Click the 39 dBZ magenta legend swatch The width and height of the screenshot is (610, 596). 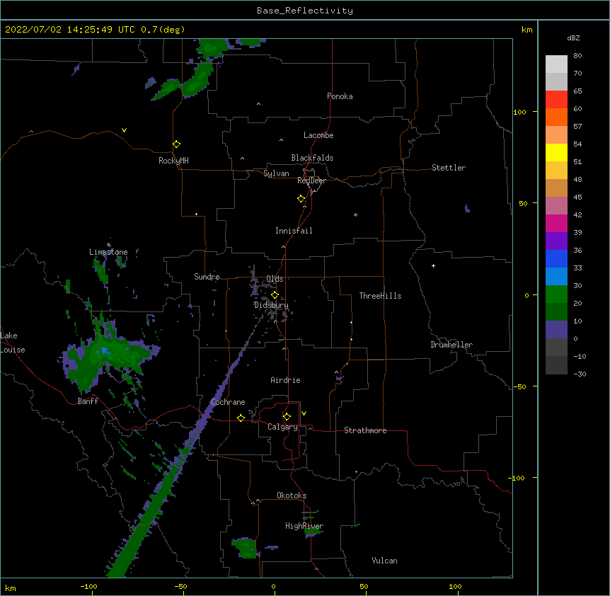coord(556,223)
